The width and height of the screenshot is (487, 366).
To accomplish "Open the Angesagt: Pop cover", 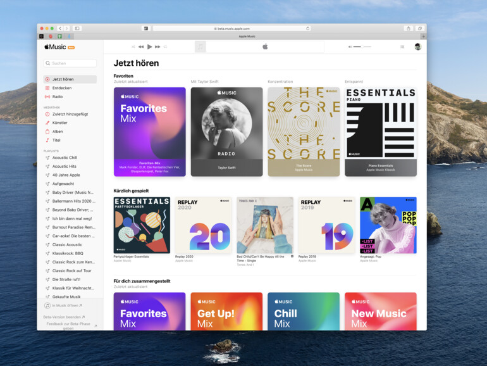I will (388, 225).
